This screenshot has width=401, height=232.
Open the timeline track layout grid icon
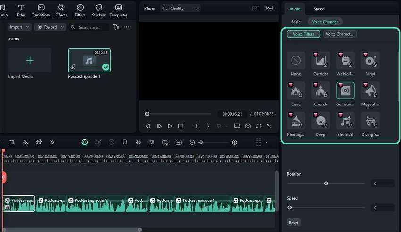pos(259,143)
